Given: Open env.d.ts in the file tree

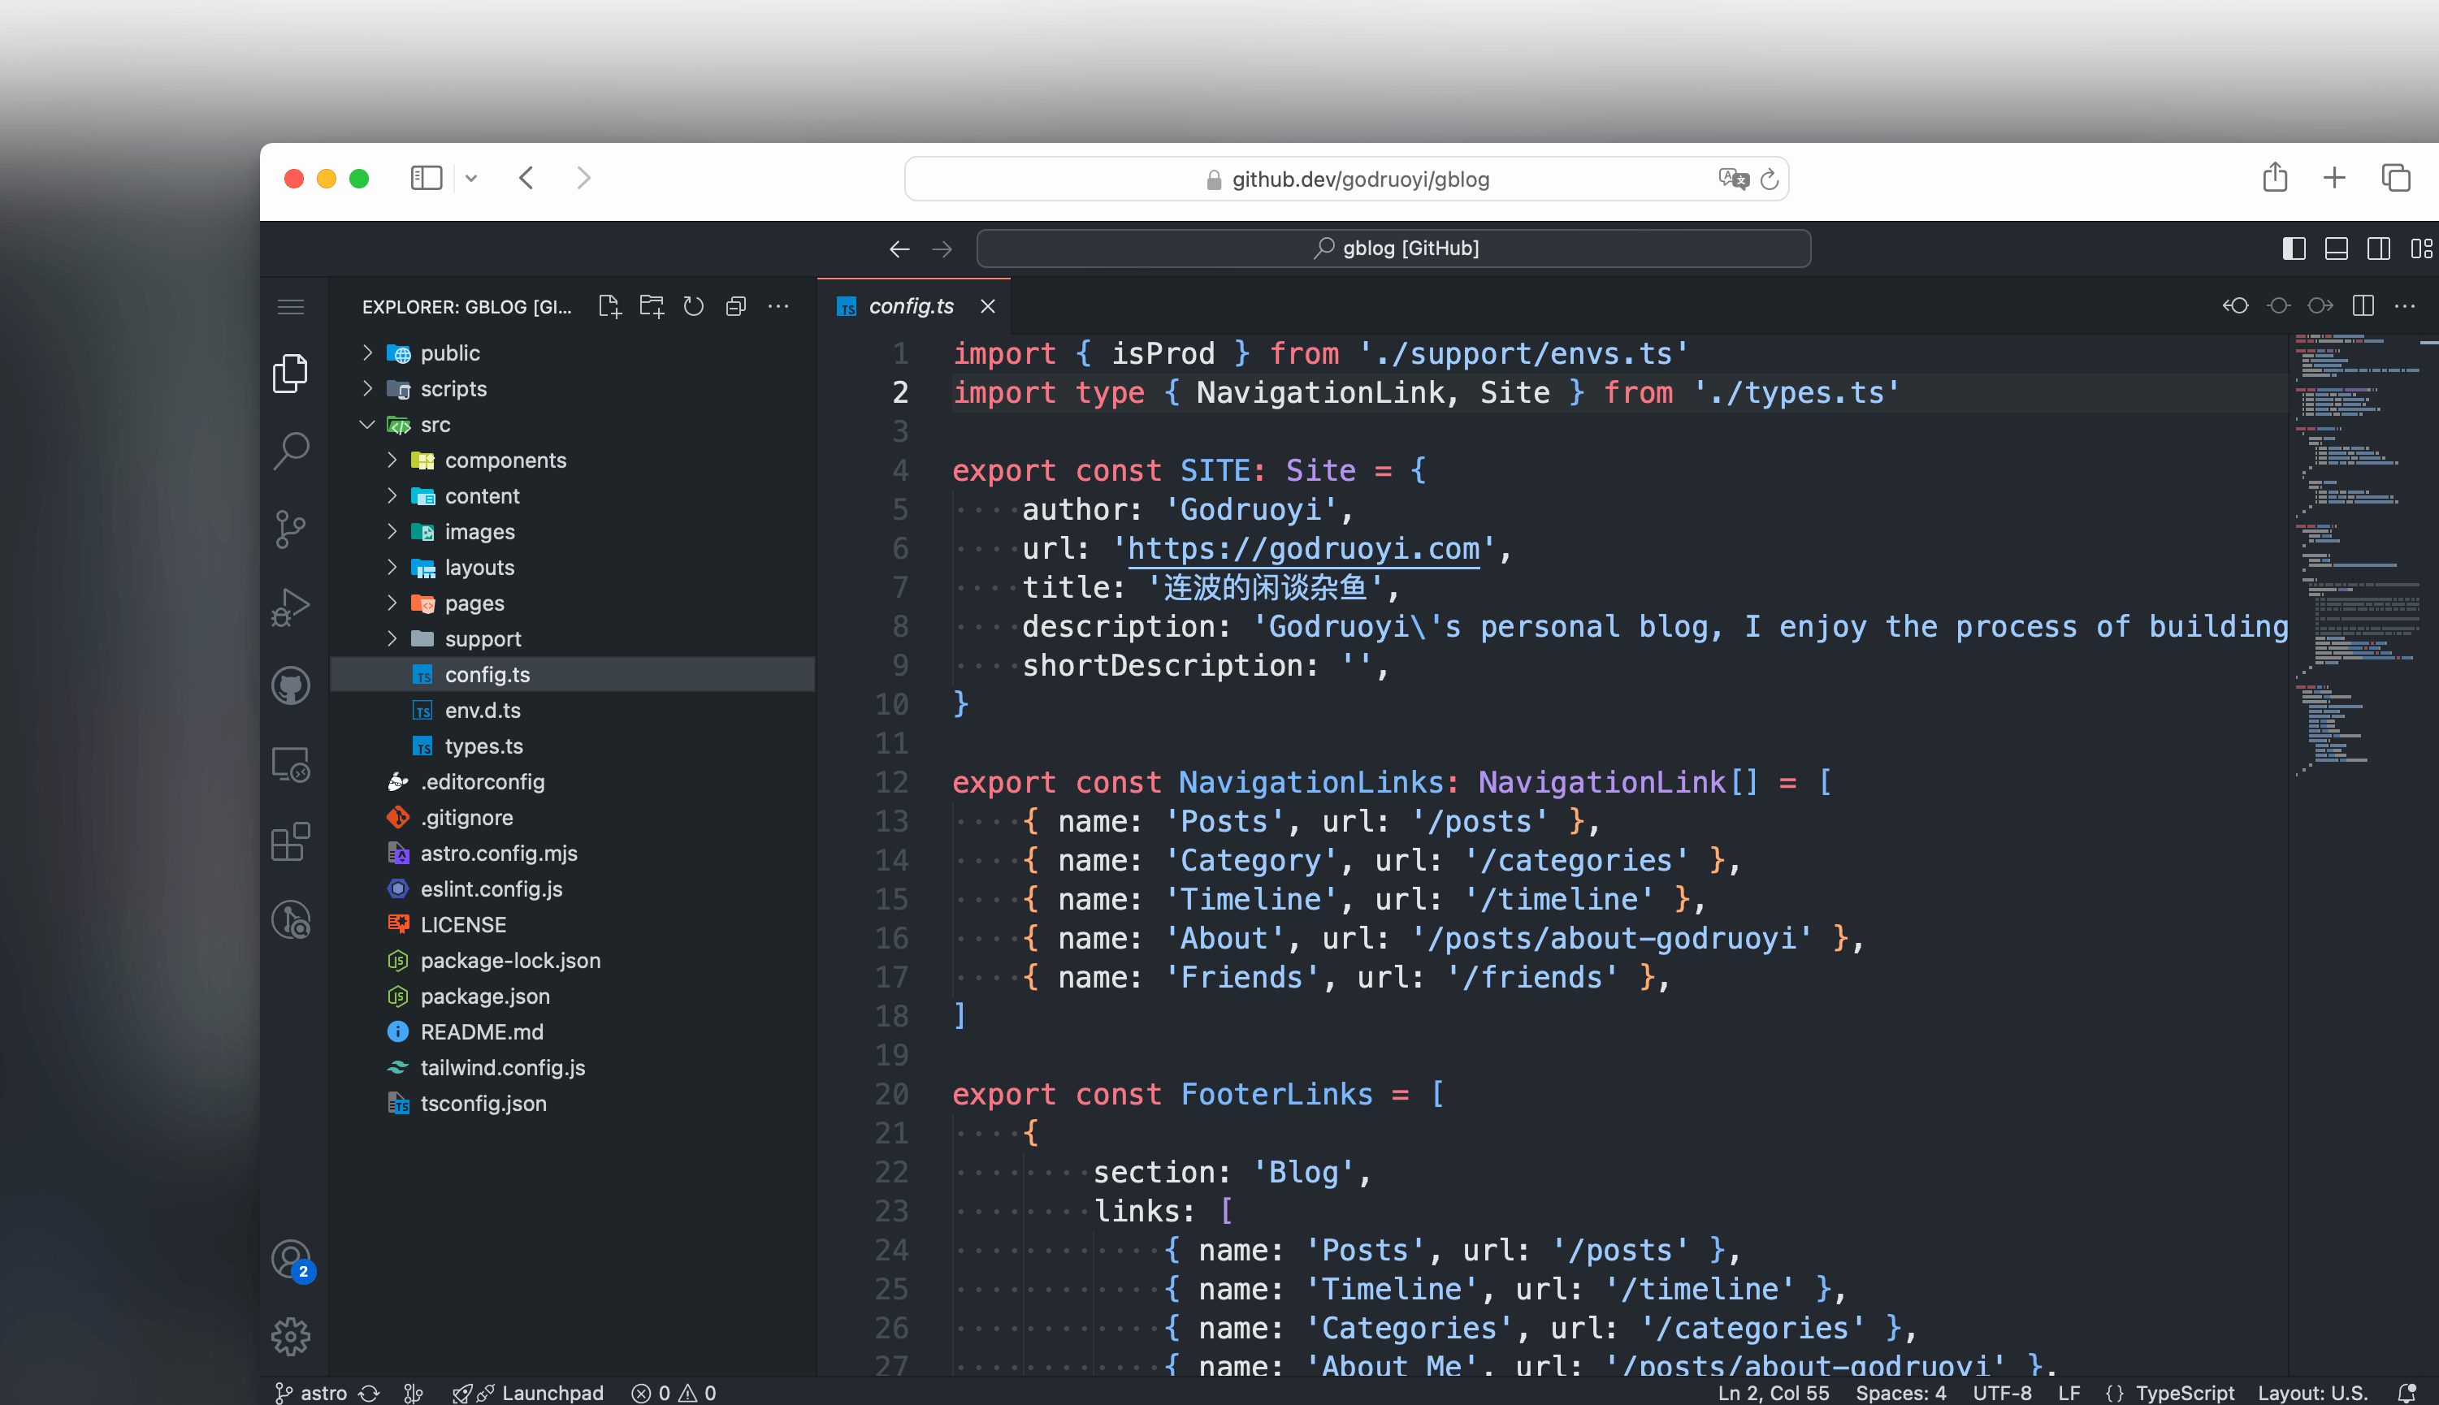Looking at the screenshot, I should tap(574, 711).
